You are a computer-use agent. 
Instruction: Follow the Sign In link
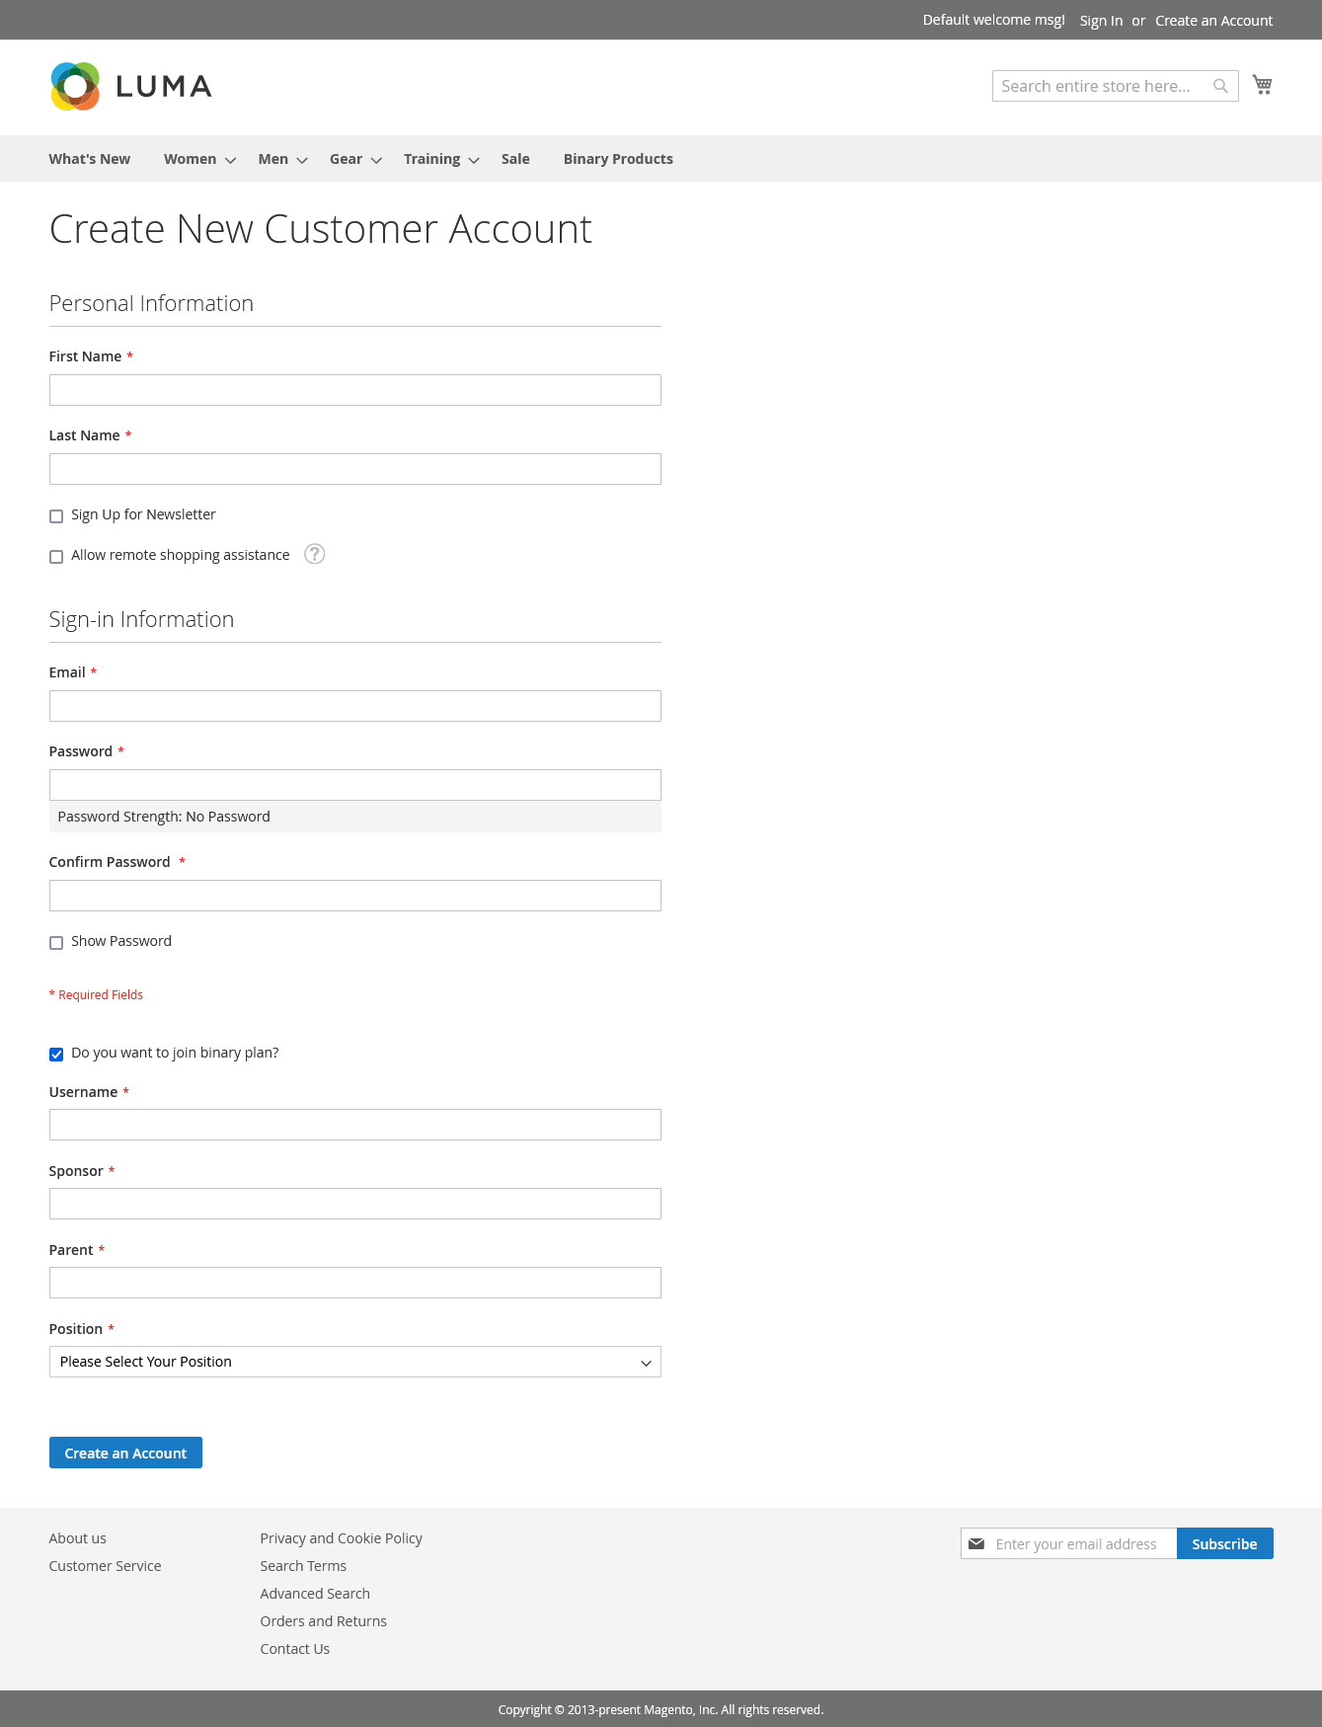point(1101,21)
